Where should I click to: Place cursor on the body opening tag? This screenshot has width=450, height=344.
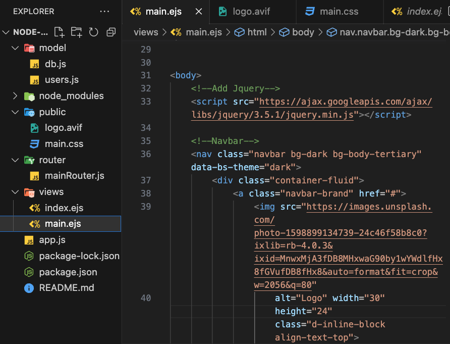(x=186, y=76)
